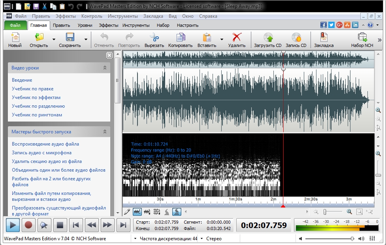Click the spectrogram vertical zoom slider handle

click(x=378, y=175)
